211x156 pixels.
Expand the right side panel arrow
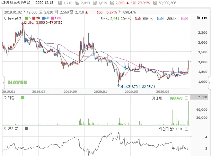[209, 83]
